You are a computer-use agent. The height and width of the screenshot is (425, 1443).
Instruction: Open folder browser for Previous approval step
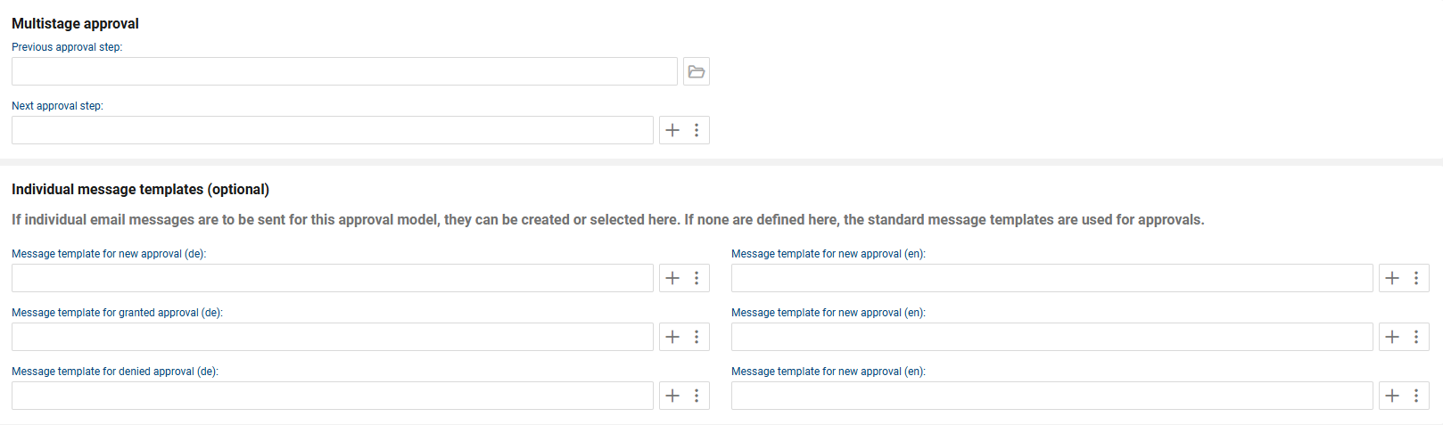697,71
